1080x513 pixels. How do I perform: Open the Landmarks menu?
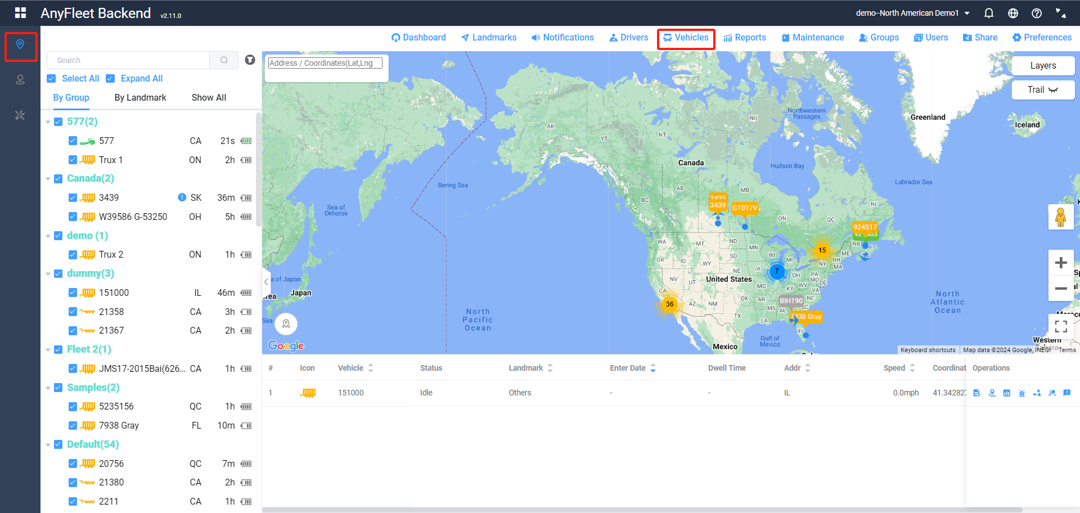[x=488, y=38]
